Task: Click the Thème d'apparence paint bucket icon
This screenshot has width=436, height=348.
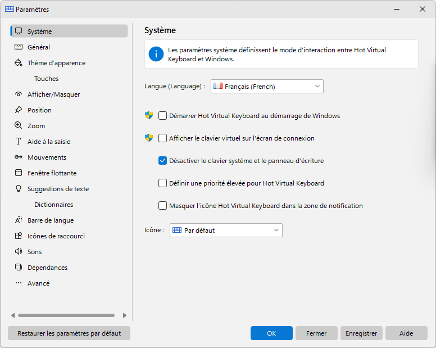Action: [19, 63]
